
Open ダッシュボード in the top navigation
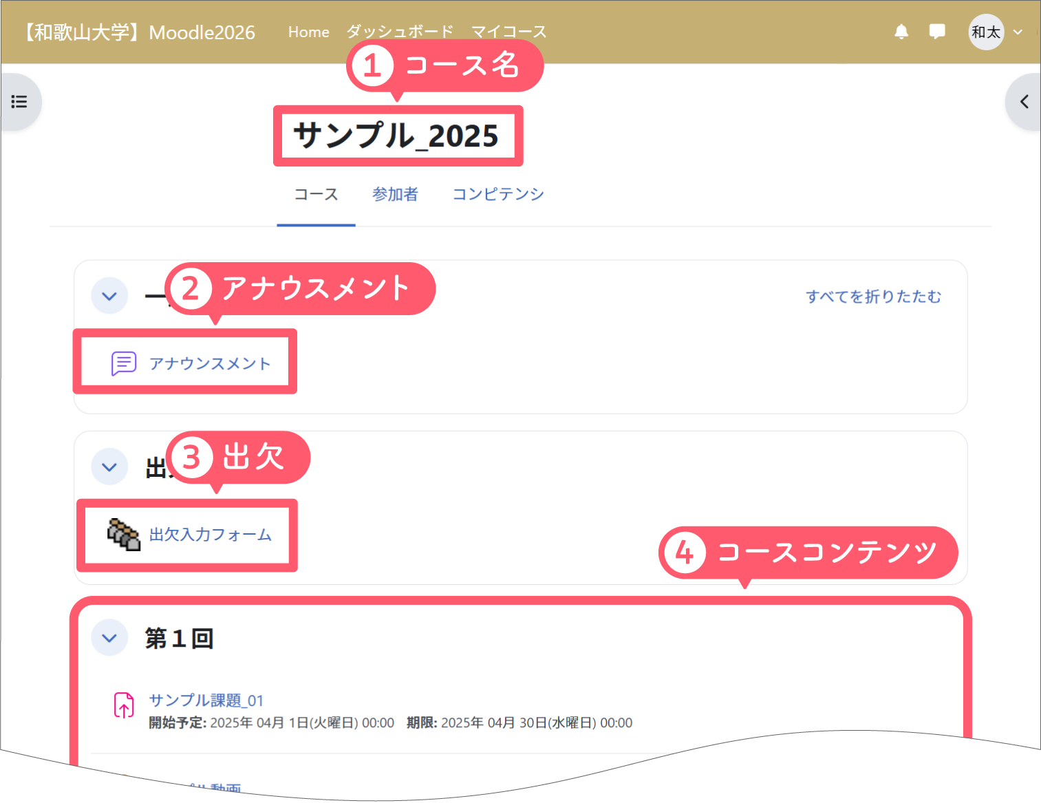[400, 32]
